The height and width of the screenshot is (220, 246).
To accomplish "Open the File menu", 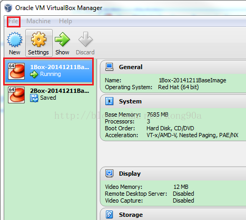I will [14, 21].
